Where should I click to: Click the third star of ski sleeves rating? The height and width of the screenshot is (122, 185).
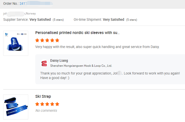pyautogui.click(x=47, y=40)
